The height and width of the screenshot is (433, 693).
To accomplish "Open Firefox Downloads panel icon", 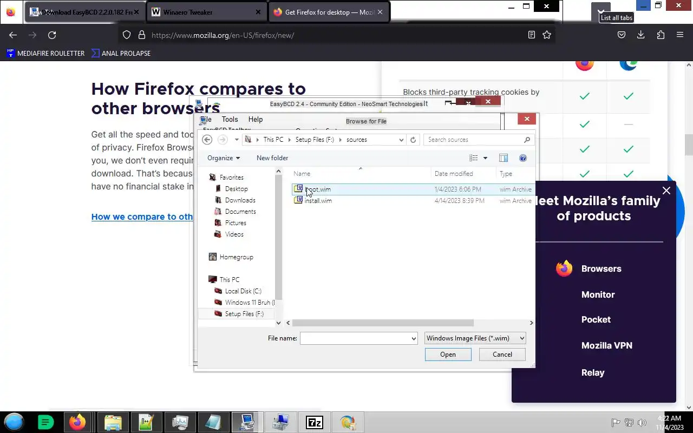I will (640, 35).
